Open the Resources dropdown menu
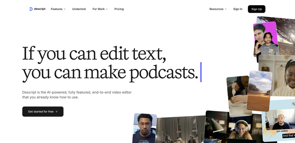Viewport: 295px width, 143px height. (x=218, y=9)
